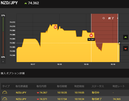Click the red Low (down) trade button
129x101 pixels.
(126, 49)
